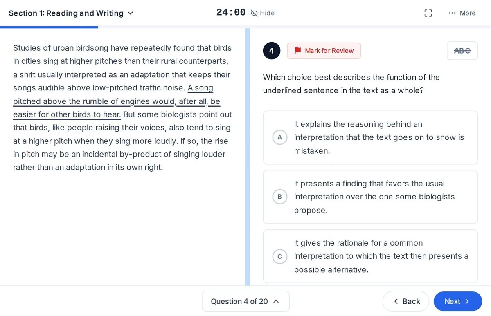Screen dimensions: 491x316
Task: Go to the Next question
Action: [458, 301]
